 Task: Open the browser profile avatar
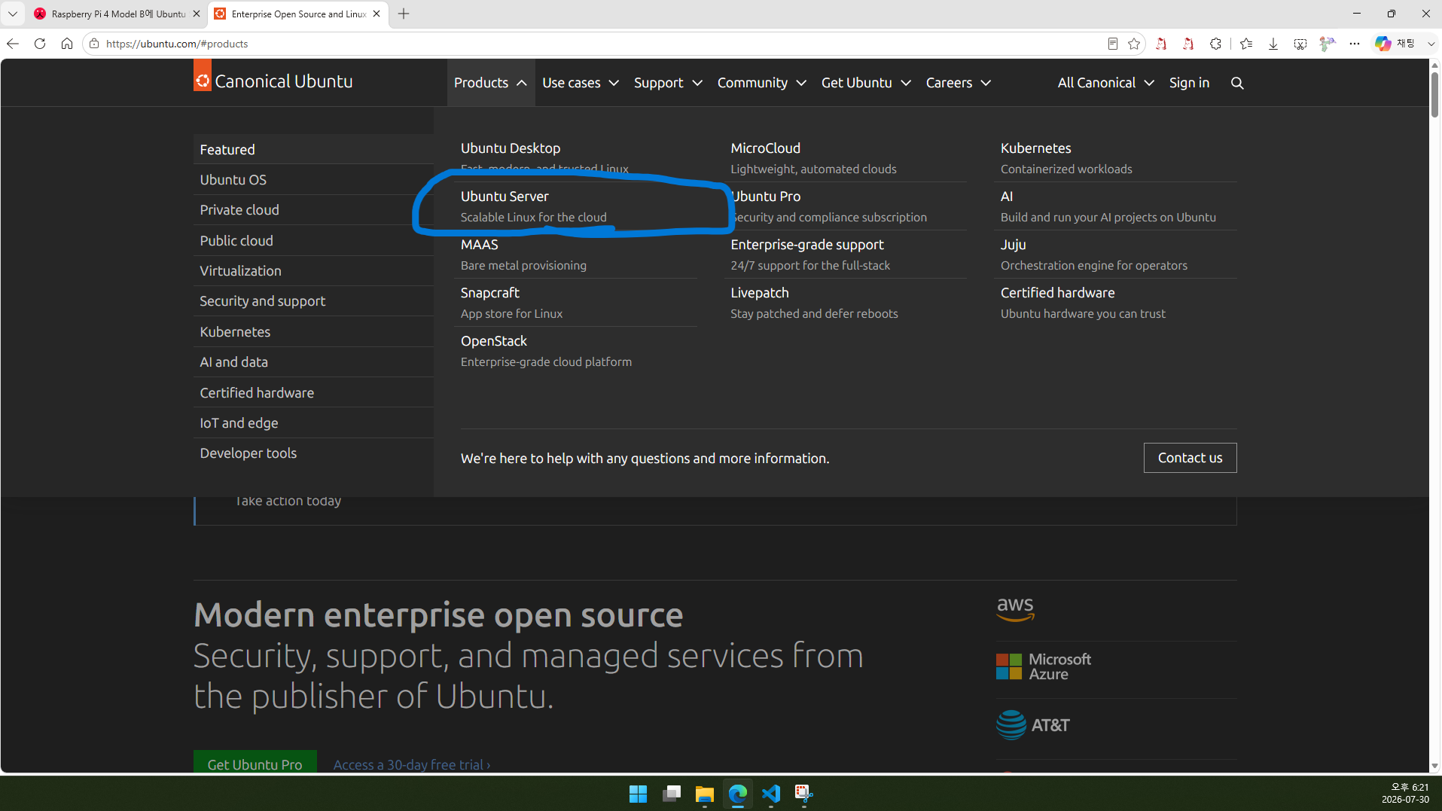(1328, 44)
